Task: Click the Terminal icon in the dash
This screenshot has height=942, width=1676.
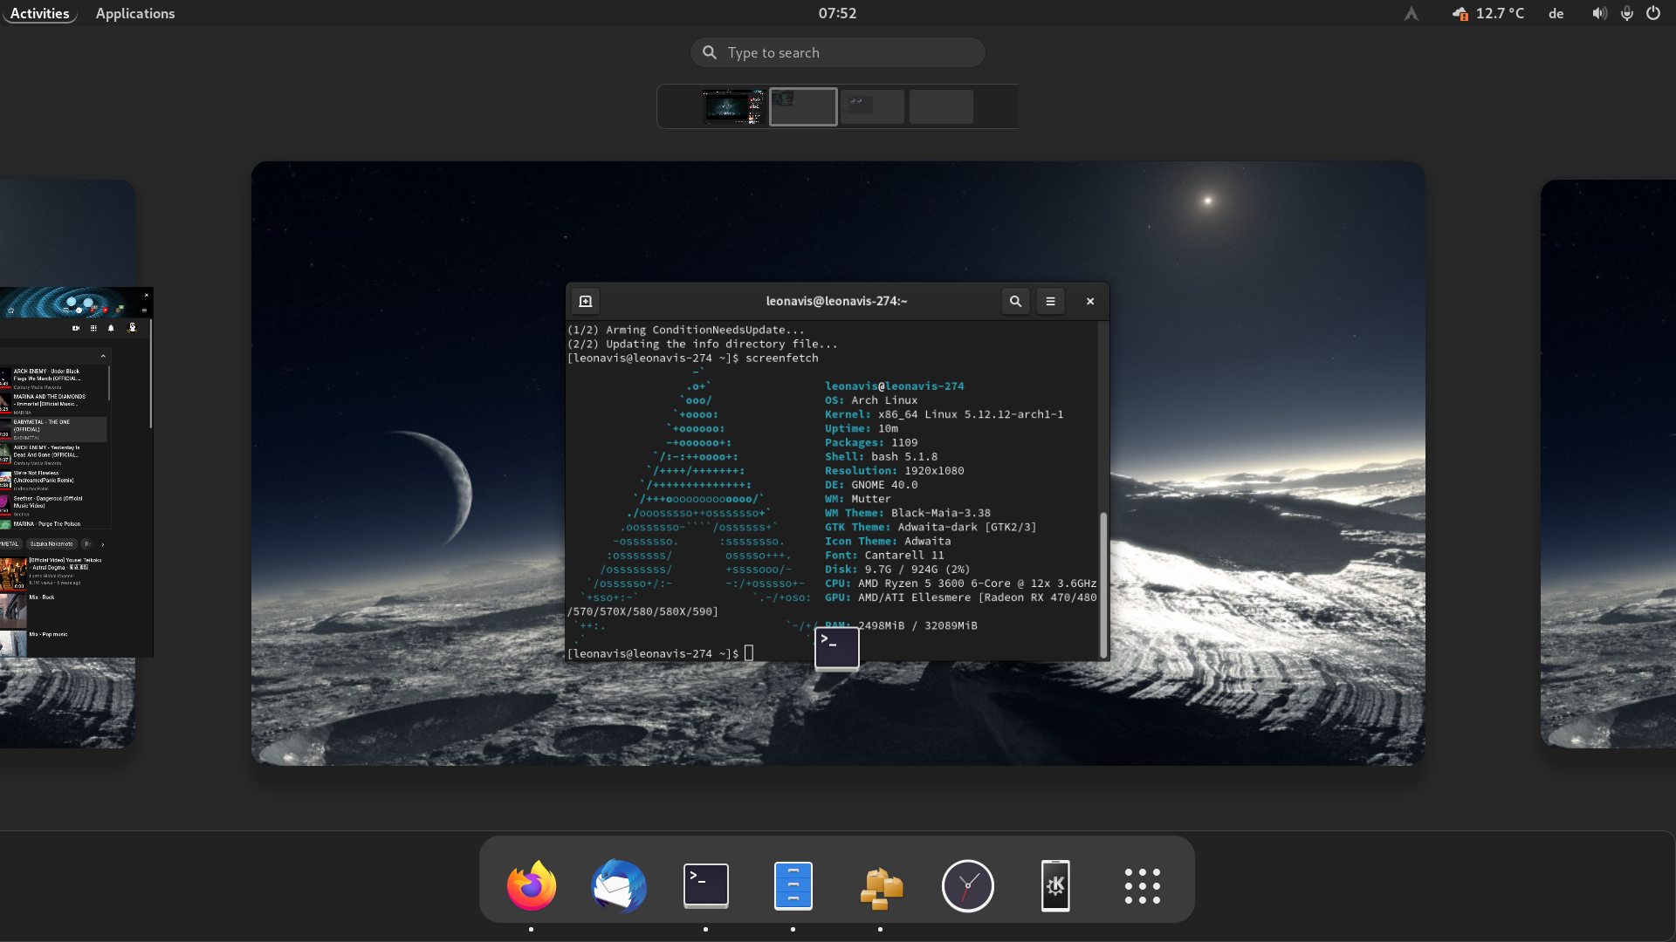Action: click(705, 886)
